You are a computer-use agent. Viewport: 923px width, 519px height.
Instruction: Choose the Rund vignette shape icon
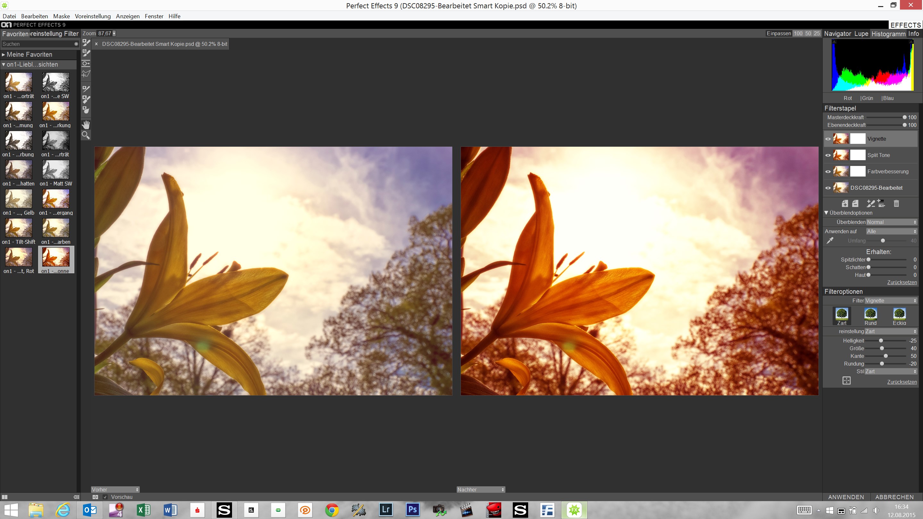pos(870,314)
